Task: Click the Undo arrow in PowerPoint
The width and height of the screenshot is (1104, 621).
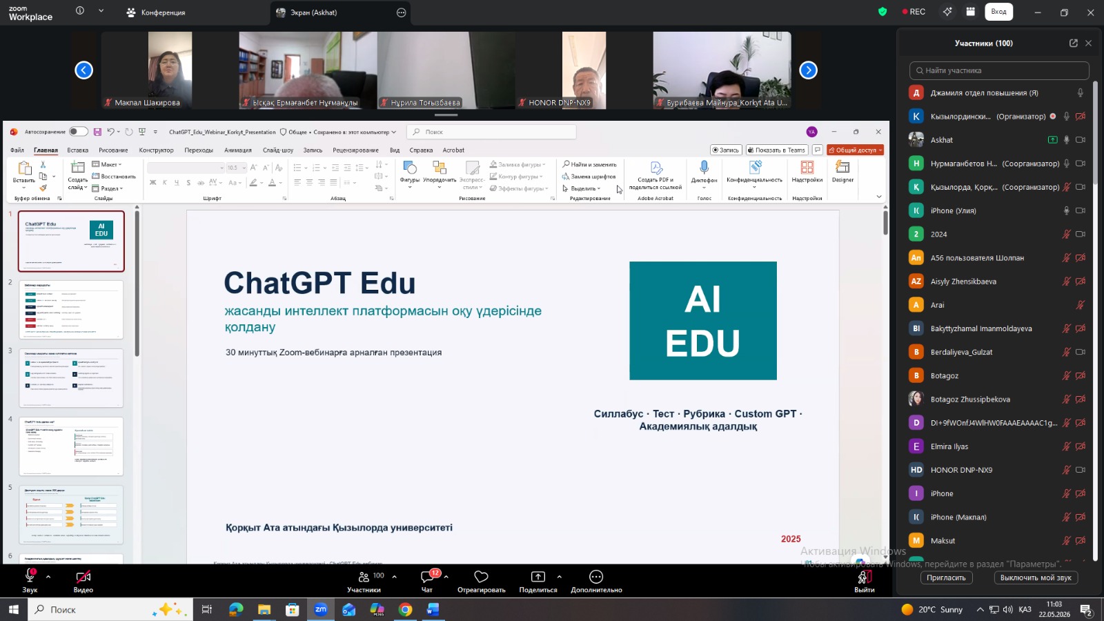Action: pos(110,132)
